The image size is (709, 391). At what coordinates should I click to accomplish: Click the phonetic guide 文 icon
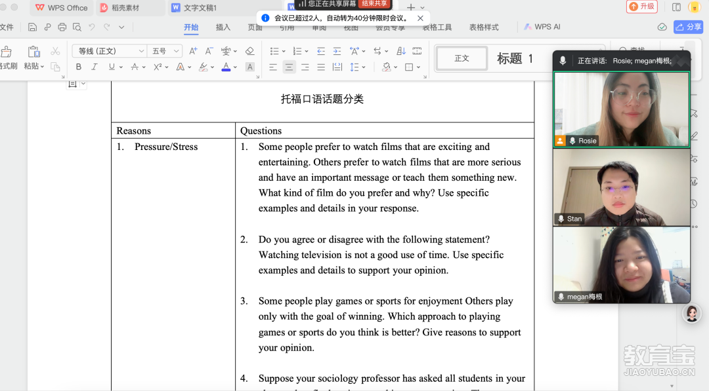(x=226, y=51)
